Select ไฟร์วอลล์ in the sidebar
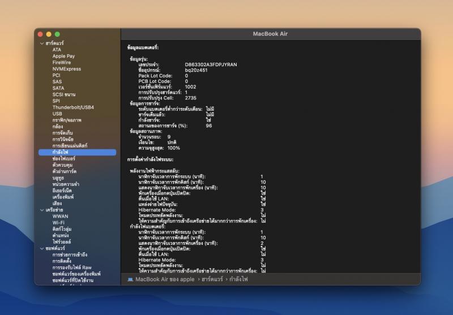 (x=62, y=241)
